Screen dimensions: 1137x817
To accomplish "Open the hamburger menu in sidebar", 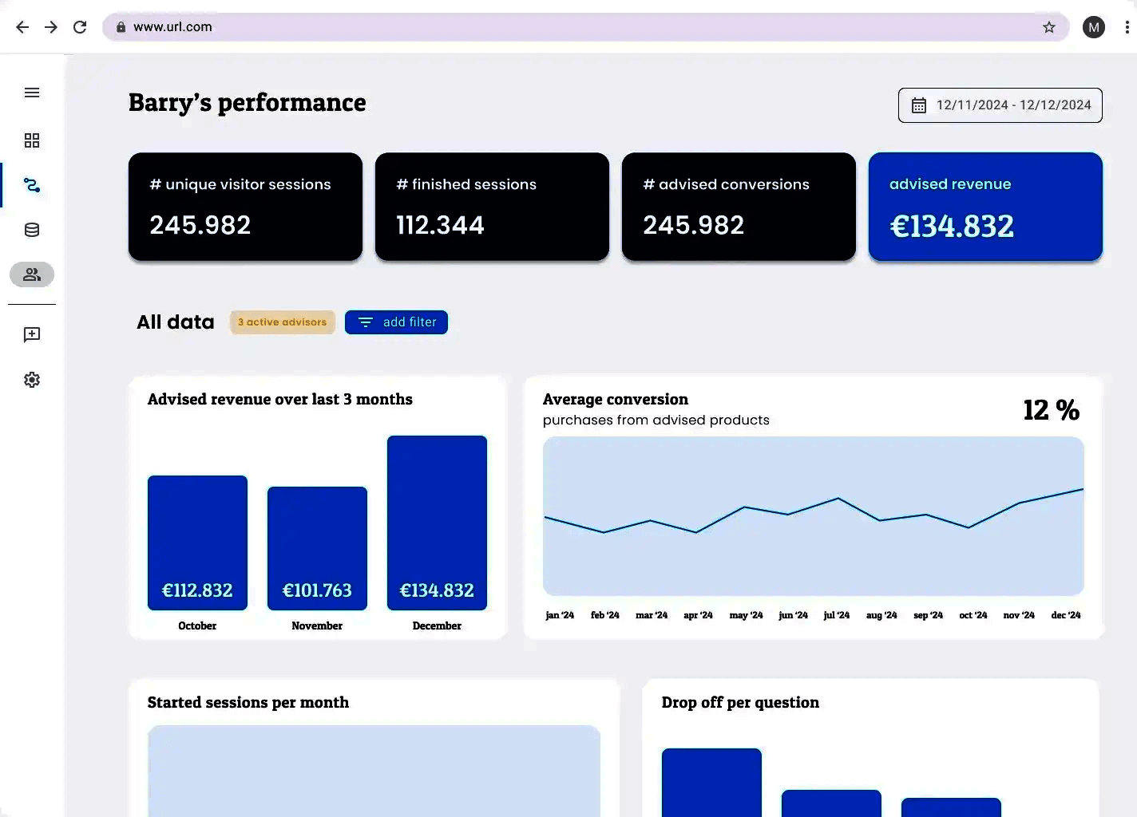I will click(x=32, y=93).
